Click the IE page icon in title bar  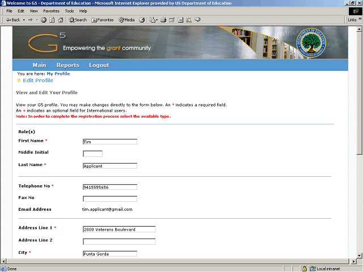point(3,3)
